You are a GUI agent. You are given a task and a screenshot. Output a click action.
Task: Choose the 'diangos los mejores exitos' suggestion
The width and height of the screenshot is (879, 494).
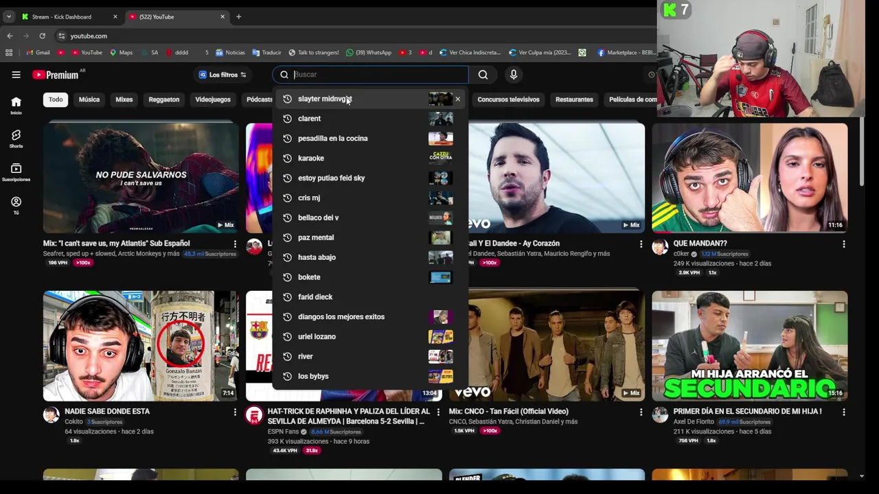[x=371, y=317]
